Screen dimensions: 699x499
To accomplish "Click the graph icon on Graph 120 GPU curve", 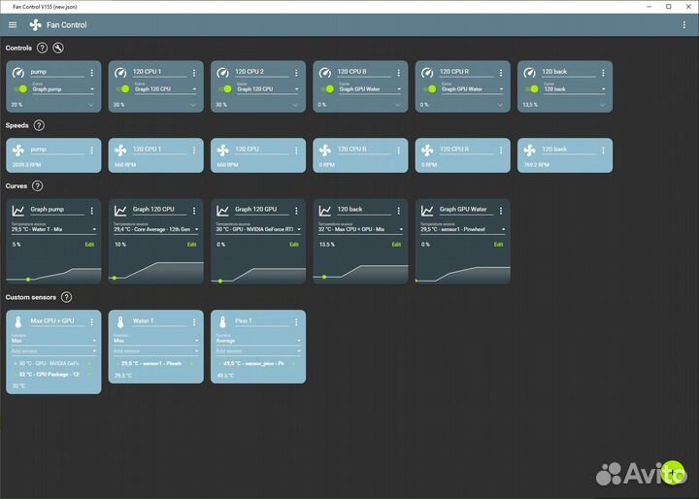I will pos(223,210).
